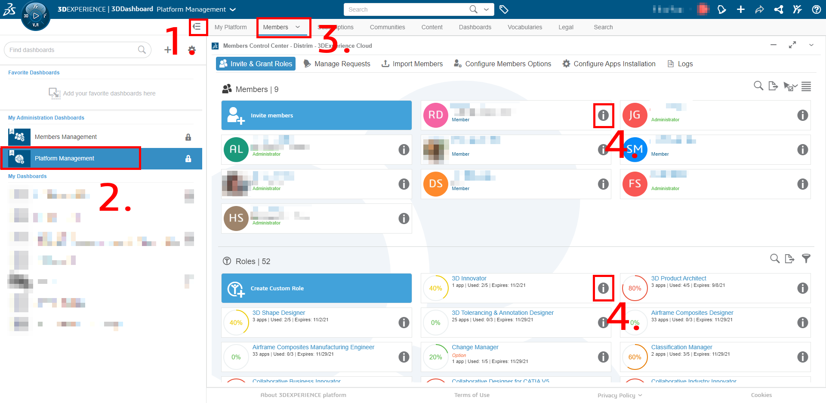Click Invite & Grant Roles button

(256, 64)
